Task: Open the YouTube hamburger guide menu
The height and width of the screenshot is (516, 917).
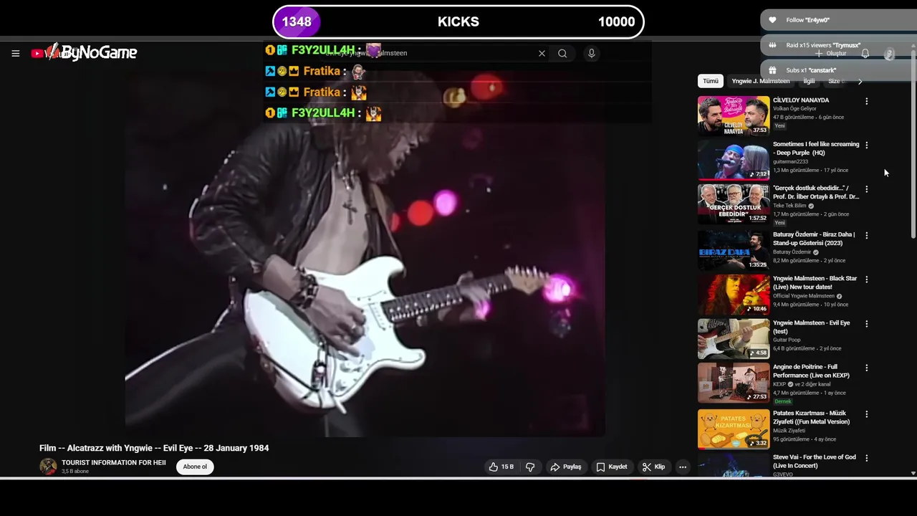Action: pyautogui.click(x=15, y=53)
